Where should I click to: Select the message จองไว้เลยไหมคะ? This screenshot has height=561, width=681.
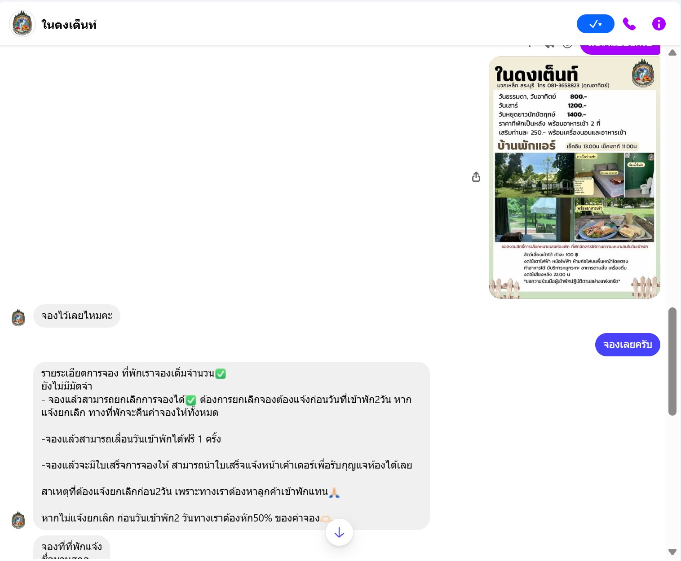77,316
